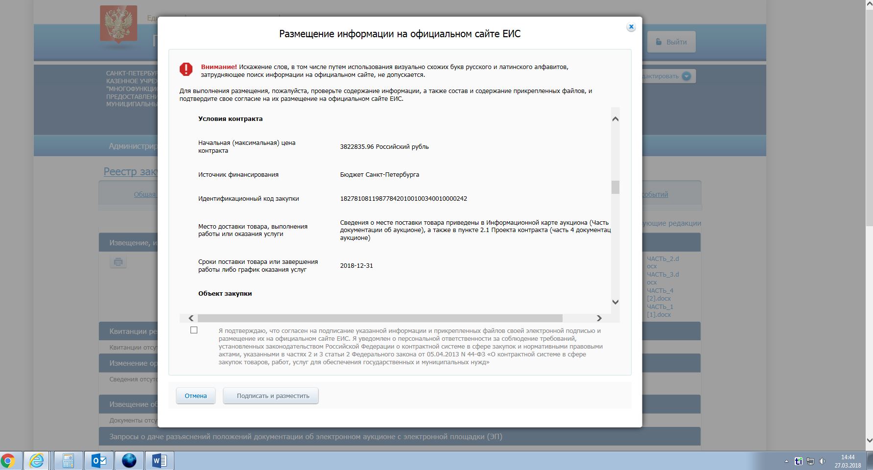Click the Отмена button
The width and height of the screenshot is (873, 470).
(196, 396)
